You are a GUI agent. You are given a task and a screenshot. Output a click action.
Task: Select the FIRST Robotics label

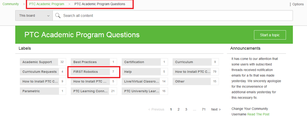pos(94,72)
